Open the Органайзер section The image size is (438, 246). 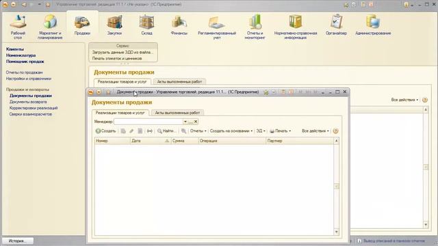336,25
